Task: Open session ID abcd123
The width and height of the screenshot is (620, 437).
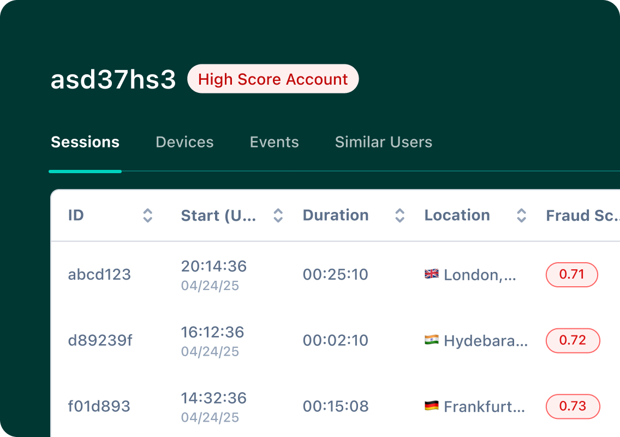Action: tap(99, 274)
